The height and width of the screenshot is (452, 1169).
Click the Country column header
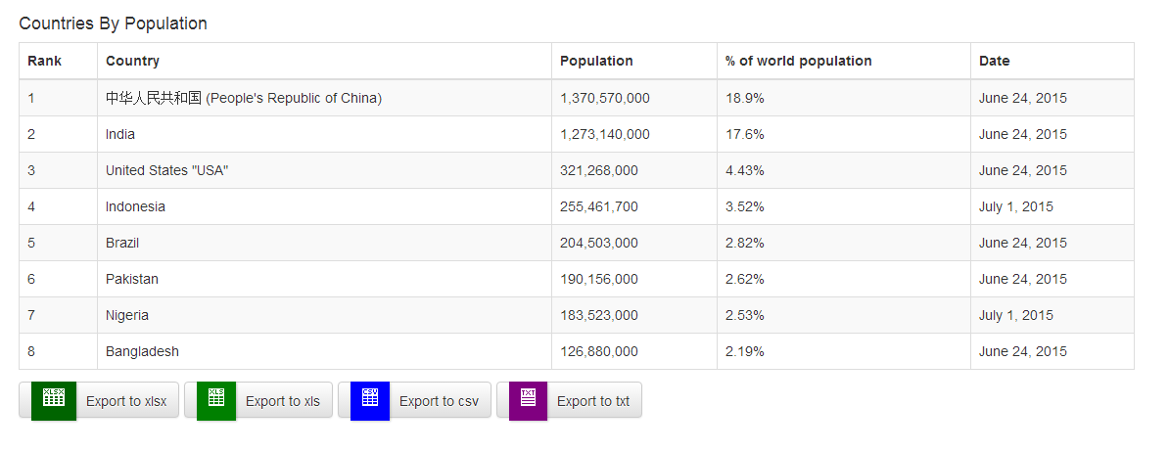[x=324, y=61]
